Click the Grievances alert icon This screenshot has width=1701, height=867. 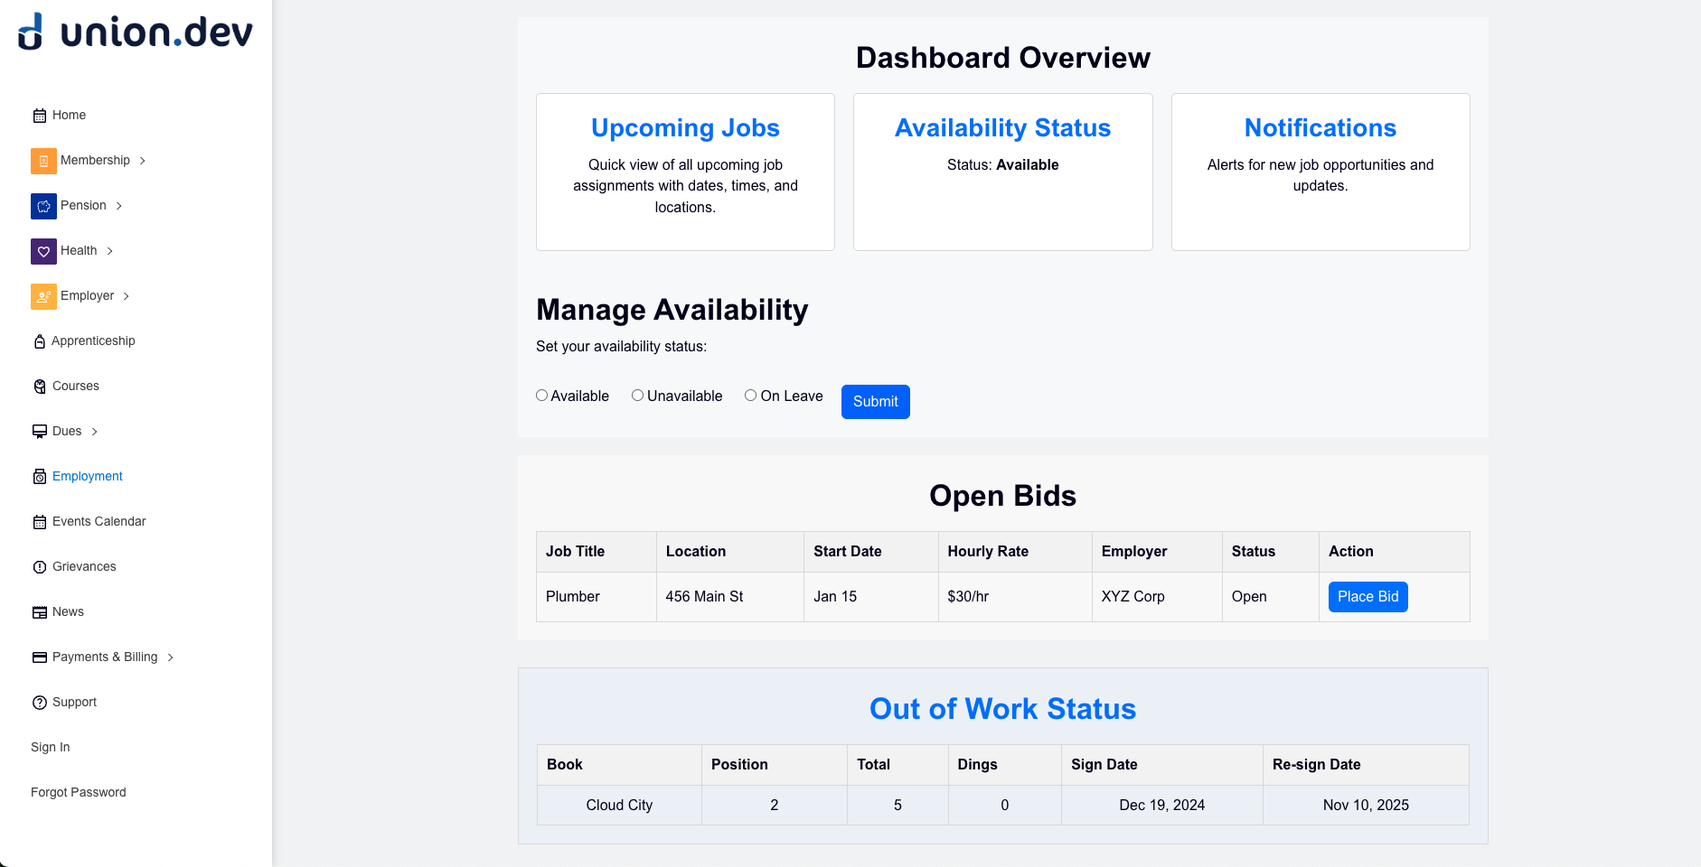40,567
